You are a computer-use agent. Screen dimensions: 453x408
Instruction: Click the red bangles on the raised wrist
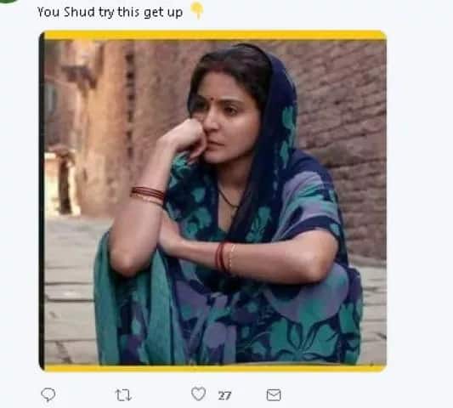click(148, 195)
